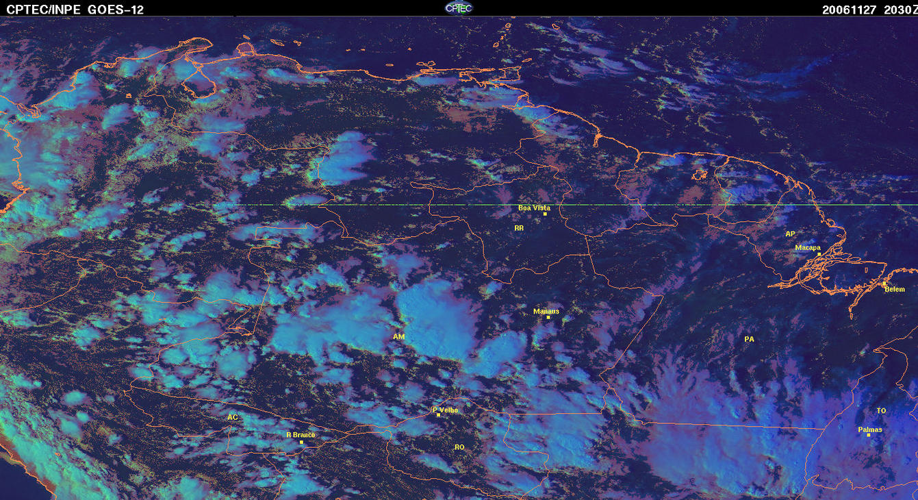Click the yellow marker at Manaus
The image size is (918, 500).
(x=548, y=317)
